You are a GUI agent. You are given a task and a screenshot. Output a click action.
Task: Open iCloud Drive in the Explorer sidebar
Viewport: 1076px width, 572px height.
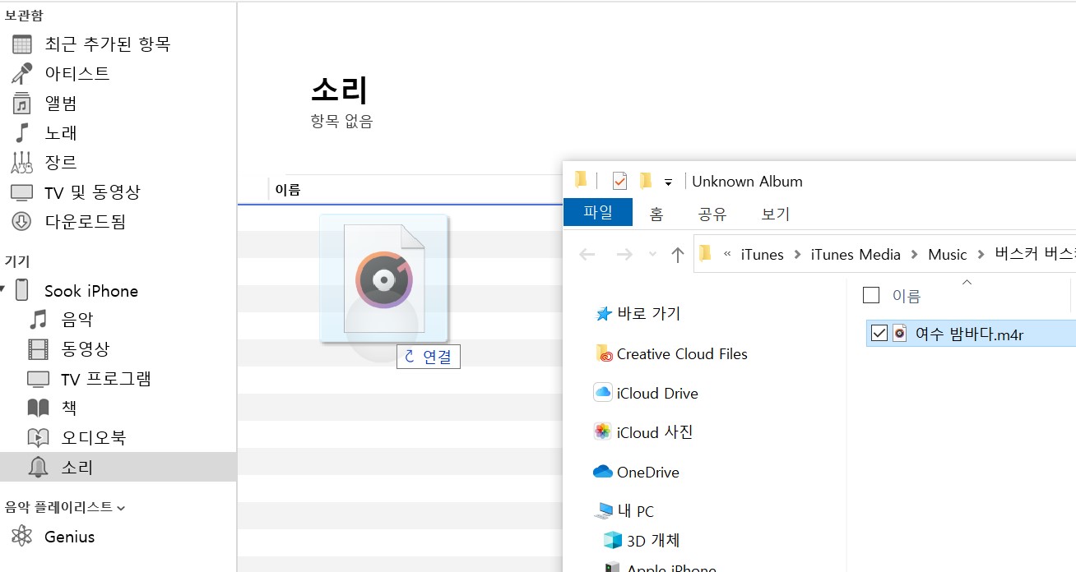tap(658, 393)
